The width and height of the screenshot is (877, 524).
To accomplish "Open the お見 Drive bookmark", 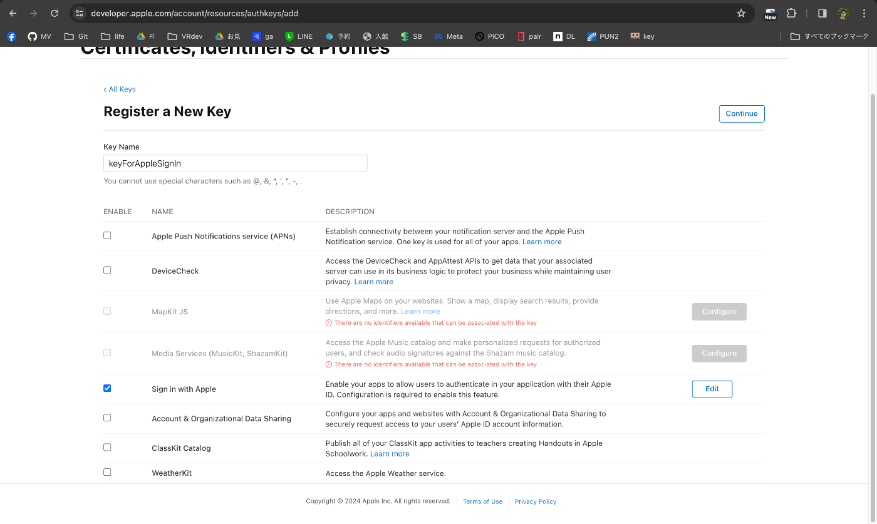I will pyautogui.click(x=227, y=36).
